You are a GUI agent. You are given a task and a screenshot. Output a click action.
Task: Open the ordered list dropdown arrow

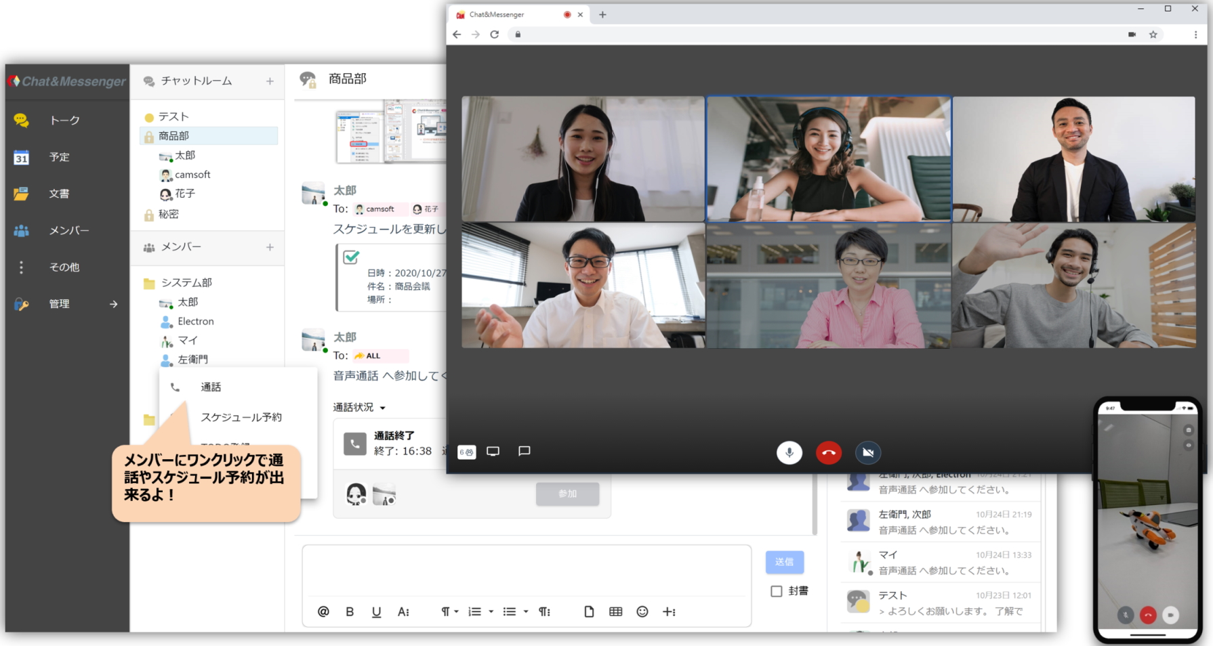click(x=491, y=611)
